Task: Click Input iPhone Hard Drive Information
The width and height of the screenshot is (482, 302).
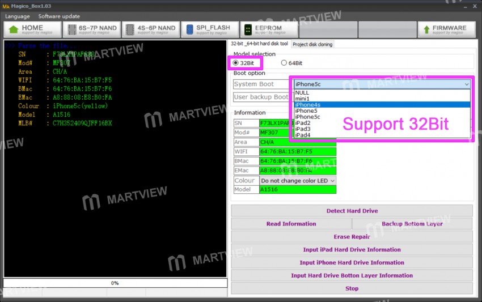Action: (352, 262)
